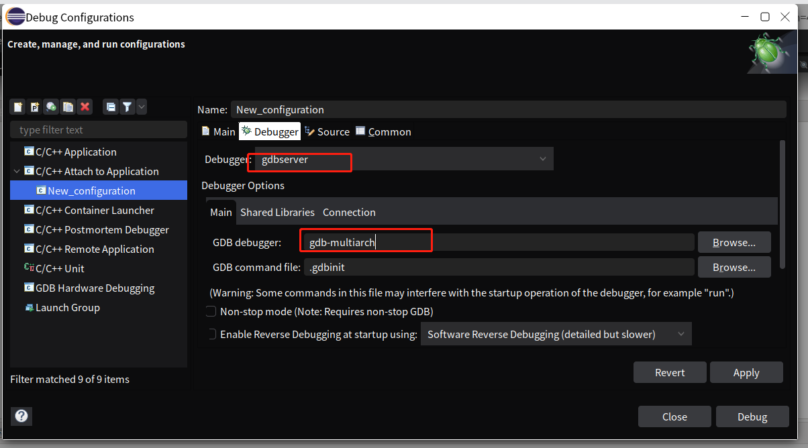
Task: Click the C/C++ Remote Application icon
Action: click(29, 249)
